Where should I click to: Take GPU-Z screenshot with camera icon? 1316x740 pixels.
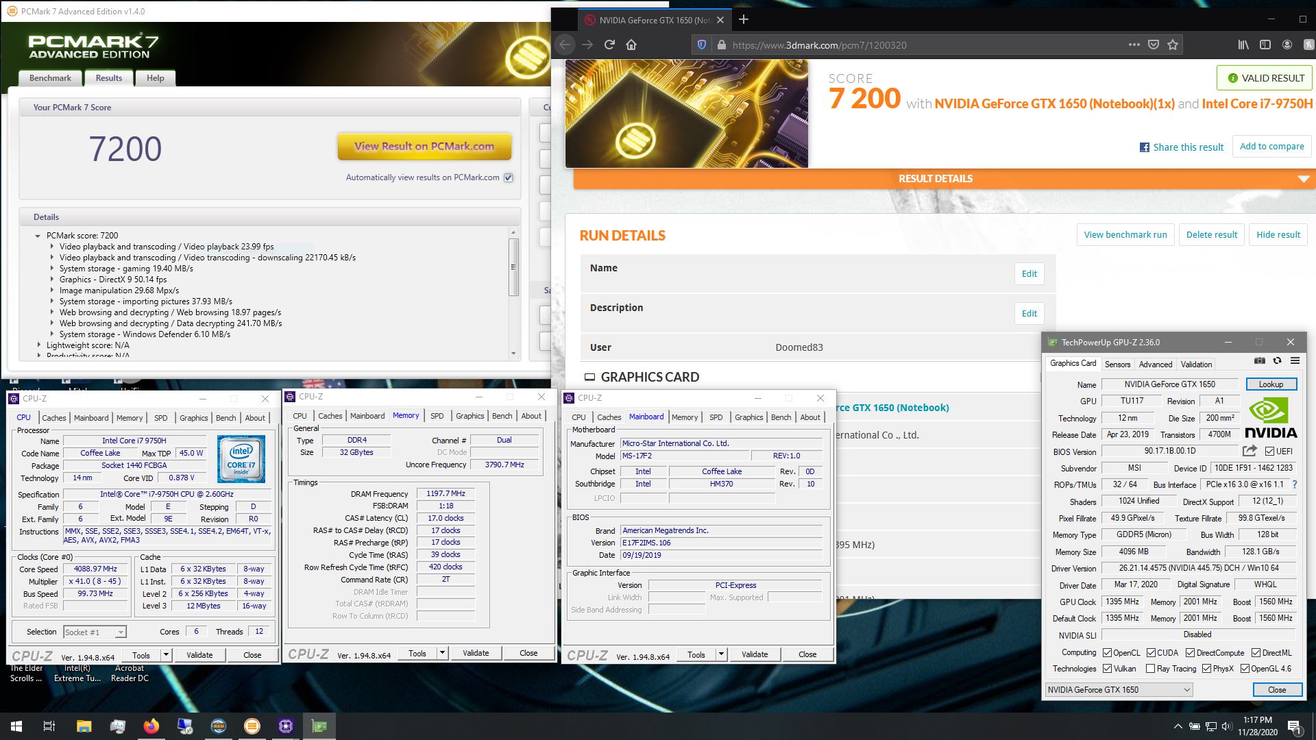(1260, 360)
